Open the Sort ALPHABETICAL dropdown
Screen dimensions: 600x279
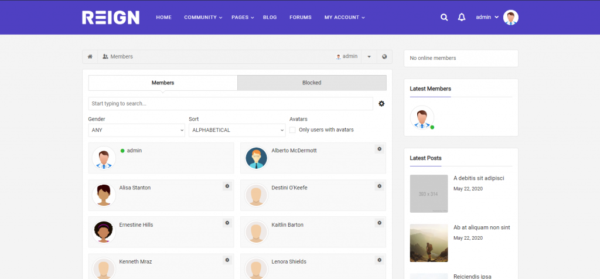[x=237, y=130]
